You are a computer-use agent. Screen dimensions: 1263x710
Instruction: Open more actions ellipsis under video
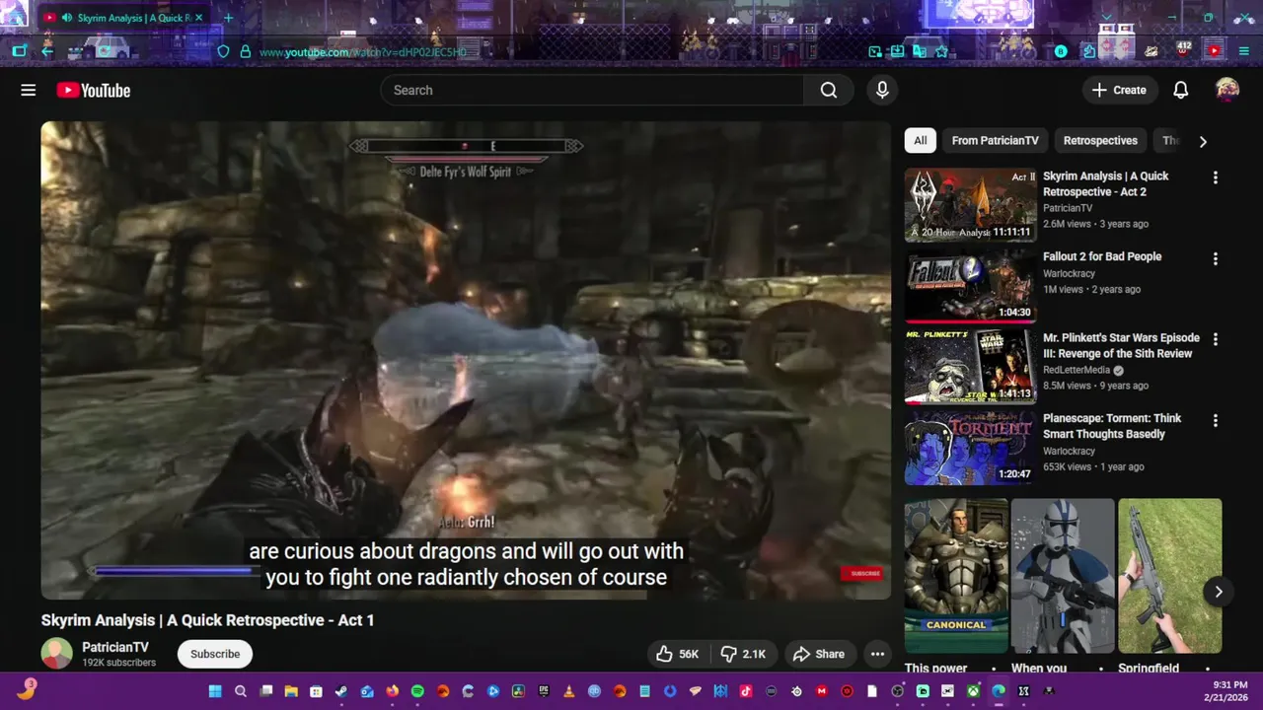pos(877,654)
